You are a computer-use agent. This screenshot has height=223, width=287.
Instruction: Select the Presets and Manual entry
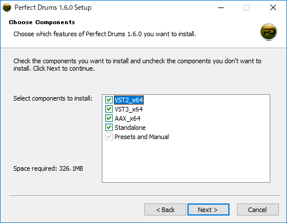(x=141, y=137)
